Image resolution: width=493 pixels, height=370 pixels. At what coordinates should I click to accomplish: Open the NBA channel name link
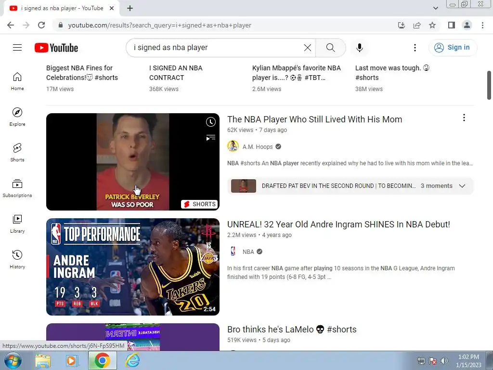pos(248,251)
